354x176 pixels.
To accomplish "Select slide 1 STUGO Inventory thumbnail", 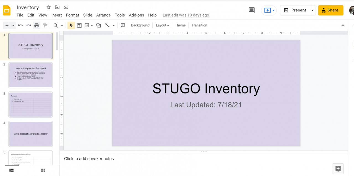I will pos(30,46).
